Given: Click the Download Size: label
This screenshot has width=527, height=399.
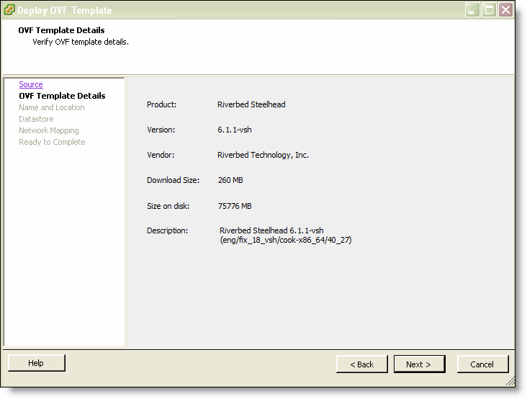Looking at the screenshot, I should click(173, 180).
